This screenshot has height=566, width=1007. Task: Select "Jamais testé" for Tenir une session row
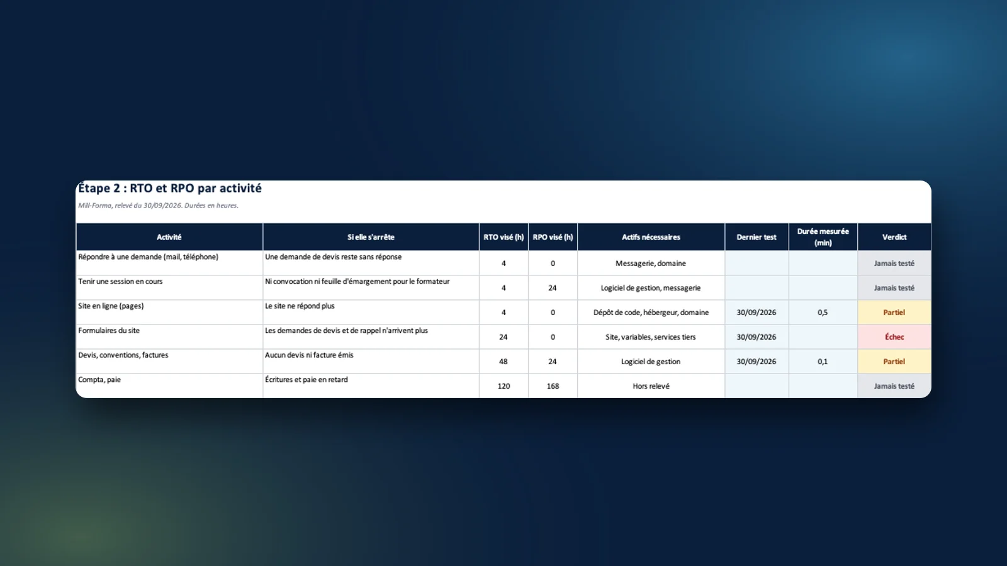click(894, 287)
